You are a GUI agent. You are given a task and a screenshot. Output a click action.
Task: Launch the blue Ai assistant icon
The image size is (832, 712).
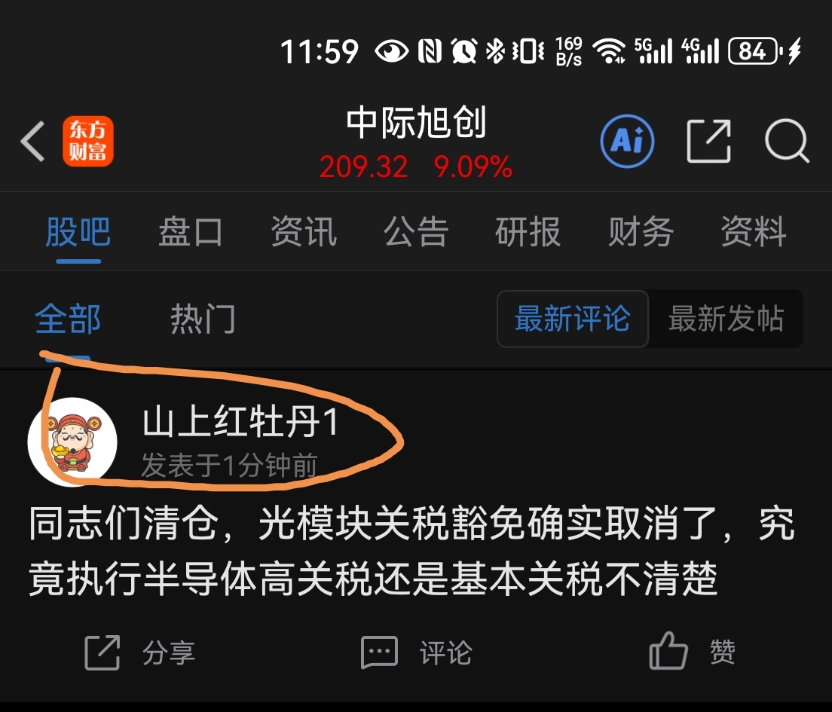coord(627,142)
